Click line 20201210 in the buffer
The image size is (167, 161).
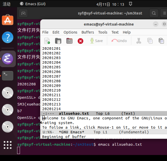51,90
